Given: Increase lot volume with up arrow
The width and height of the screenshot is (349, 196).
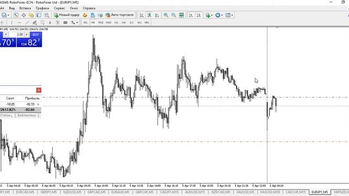Looking at the screenshot, I should point(27,35).
